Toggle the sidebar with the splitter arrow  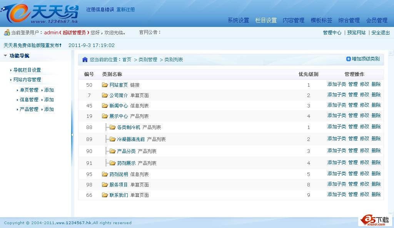[72, 135]
